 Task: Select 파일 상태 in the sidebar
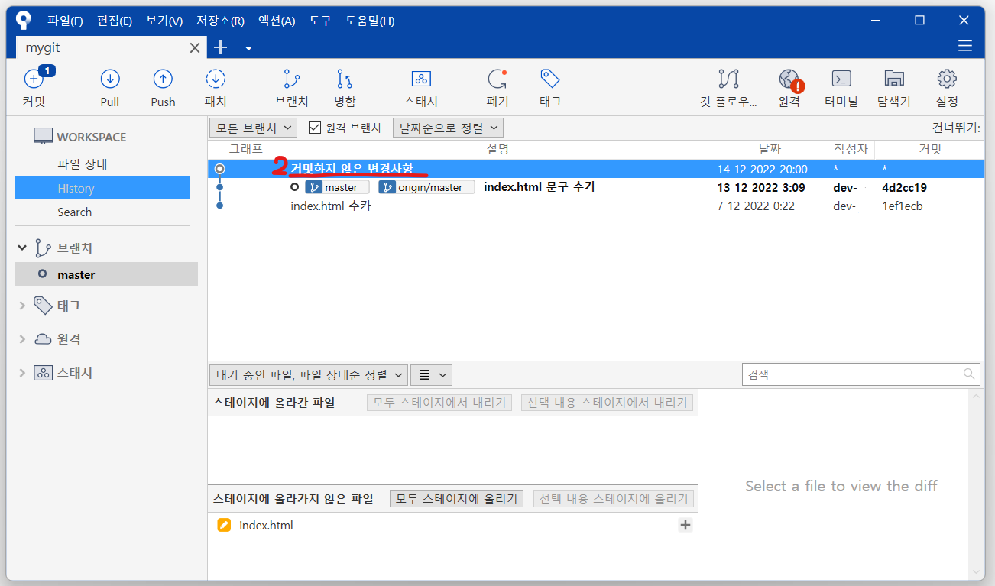82,163
